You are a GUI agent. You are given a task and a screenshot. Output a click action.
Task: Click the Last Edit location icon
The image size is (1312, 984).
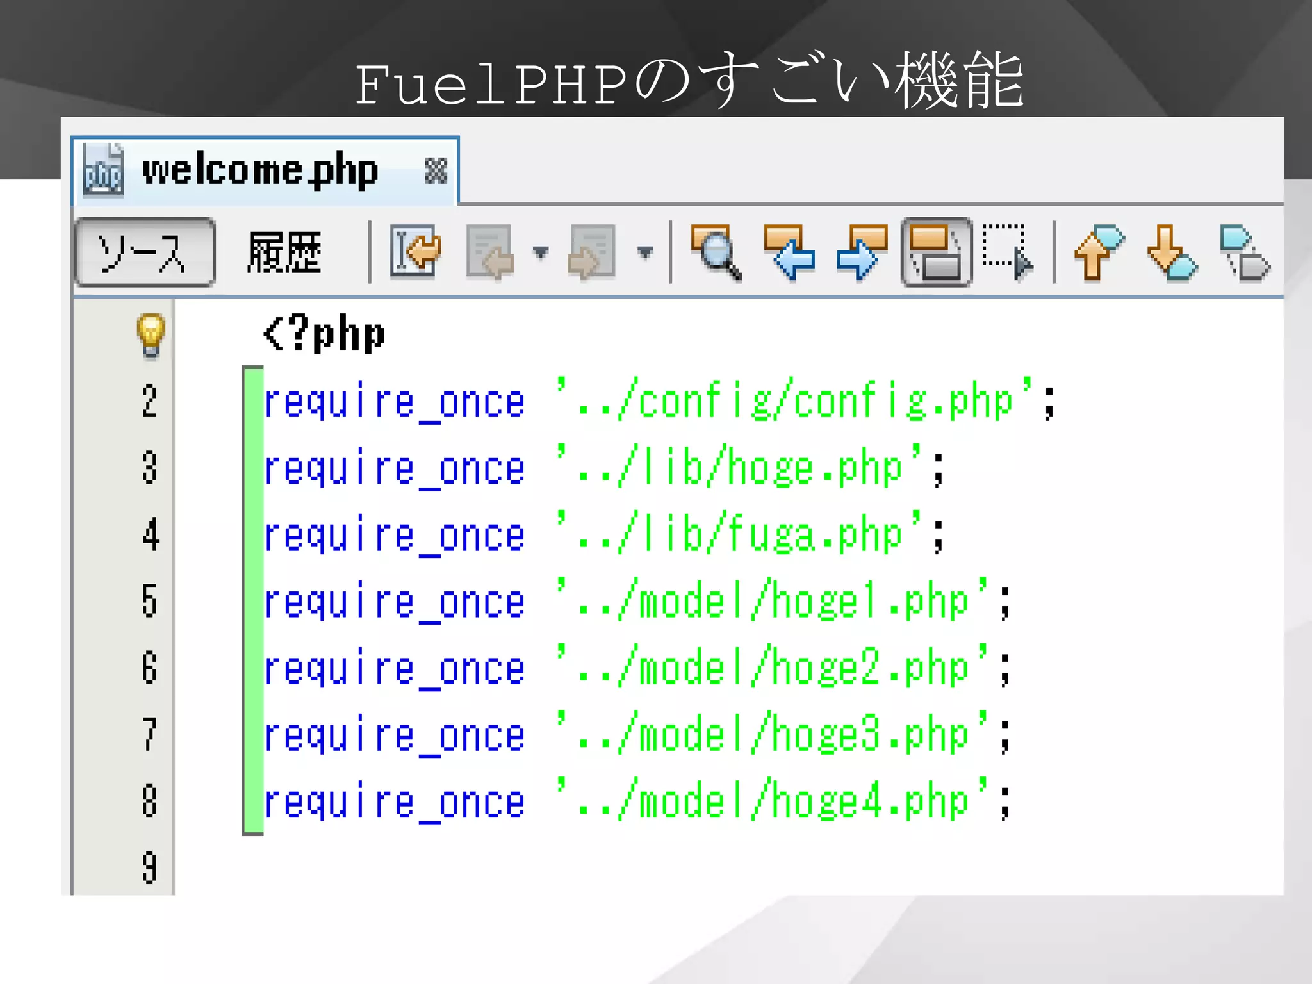point(415,252)
